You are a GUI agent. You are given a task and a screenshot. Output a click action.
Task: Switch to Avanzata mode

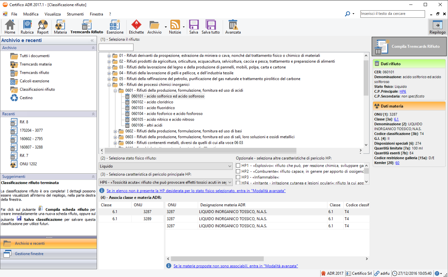click(233, 27)
